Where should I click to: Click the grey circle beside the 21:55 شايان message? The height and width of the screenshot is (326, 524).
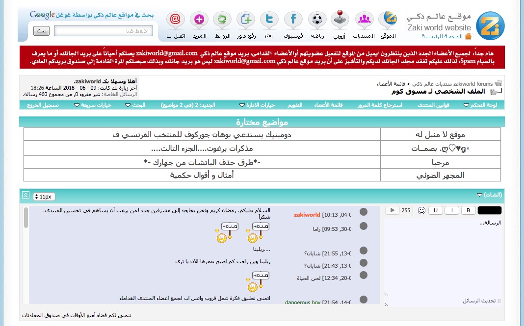click(364, 251)
